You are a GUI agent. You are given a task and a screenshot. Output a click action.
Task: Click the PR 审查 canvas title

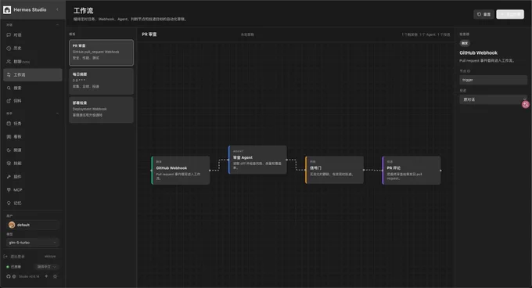pyautogui.click(x=149, y=34)
